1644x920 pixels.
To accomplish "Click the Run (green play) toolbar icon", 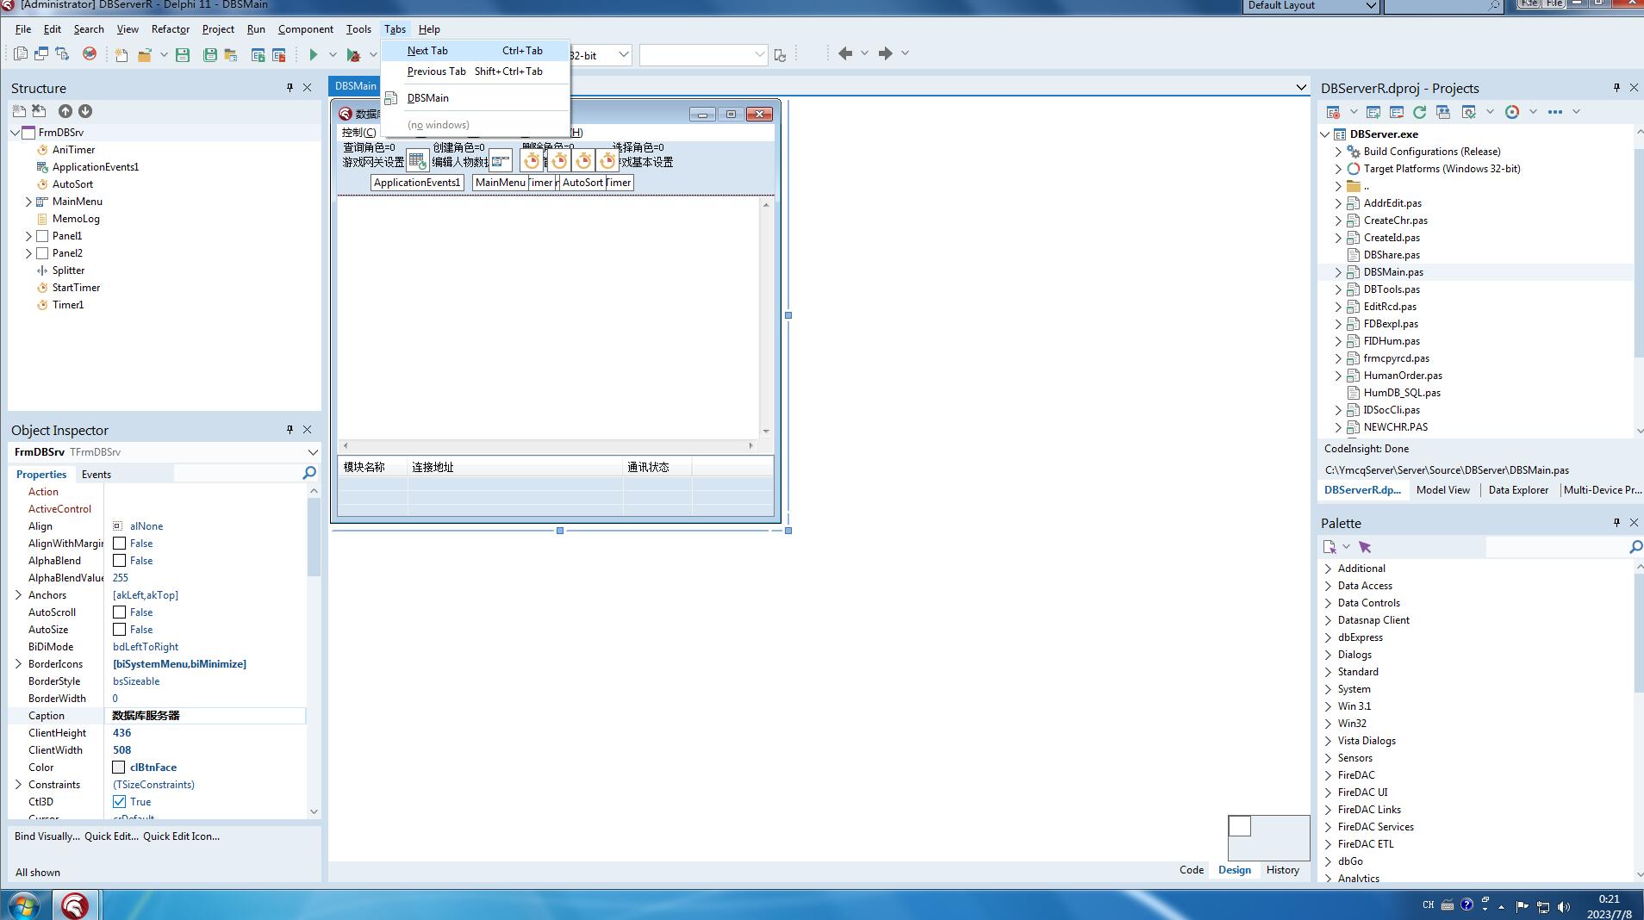I will point(314,54).
